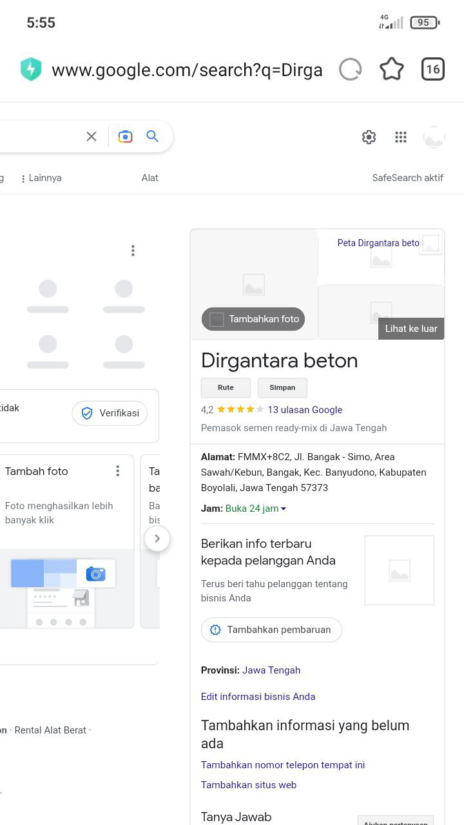Stop loading with the reload circle icon
Screen dimensions: 464x825
click(x=351, y=70)
